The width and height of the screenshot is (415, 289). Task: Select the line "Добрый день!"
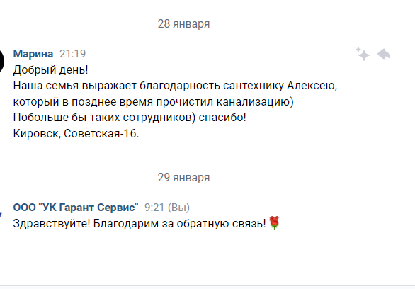pos(50,70)
